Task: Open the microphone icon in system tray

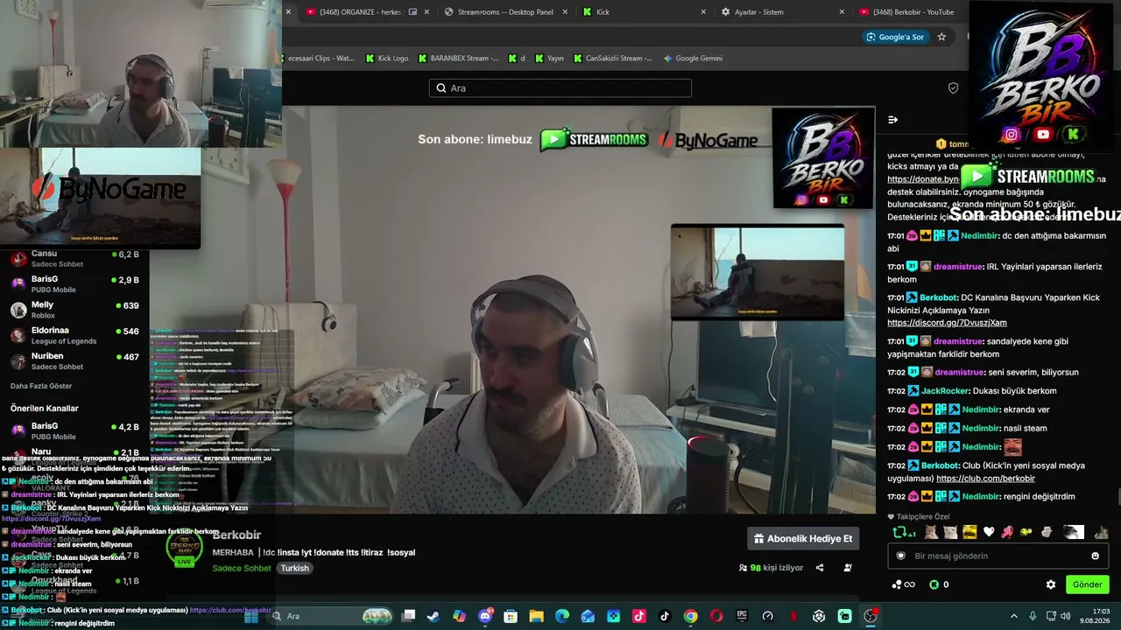Action: (1033, 616)
